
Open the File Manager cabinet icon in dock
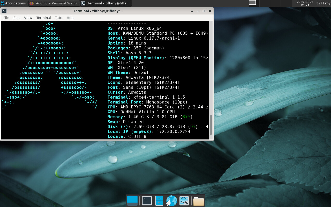(159, 201)
